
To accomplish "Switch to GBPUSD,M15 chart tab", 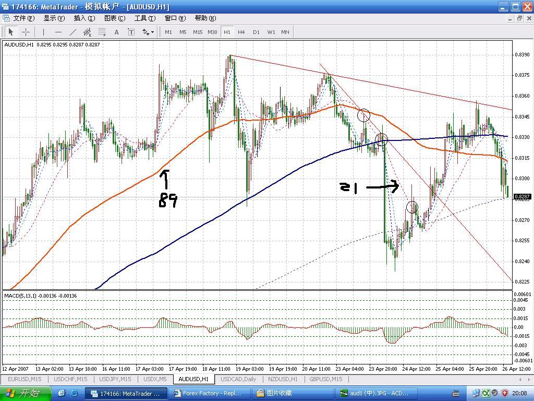I will tap(326, 379).
